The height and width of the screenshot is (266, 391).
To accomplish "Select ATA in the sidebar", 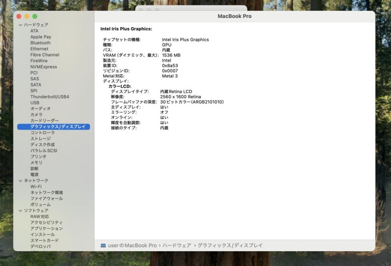I will tap(34, 31).
